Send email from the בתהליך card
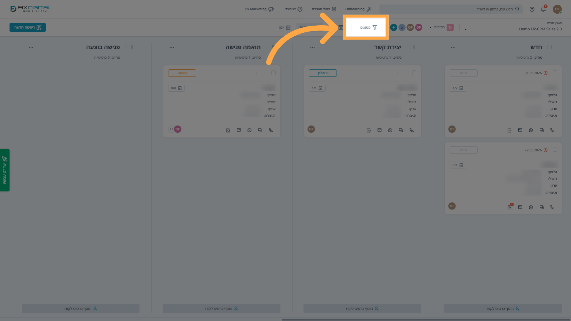 coord(379,130)
